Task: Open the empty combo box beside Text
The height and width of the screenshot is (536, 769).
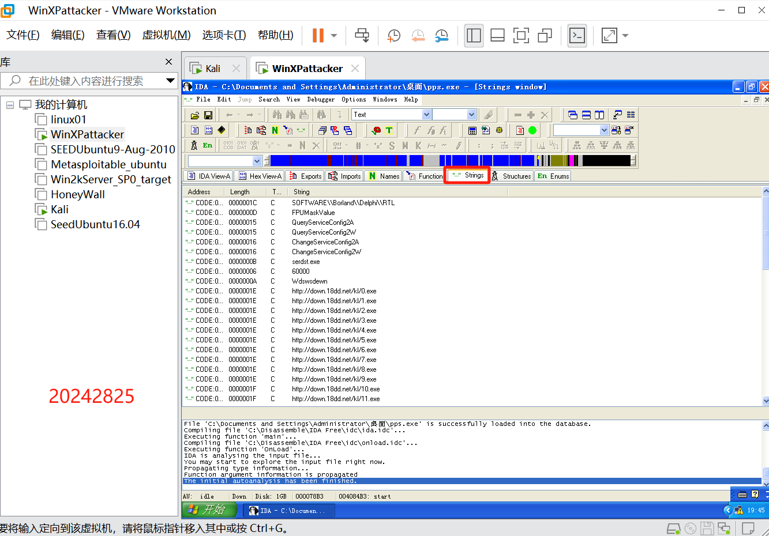Action: click(455, 115)
